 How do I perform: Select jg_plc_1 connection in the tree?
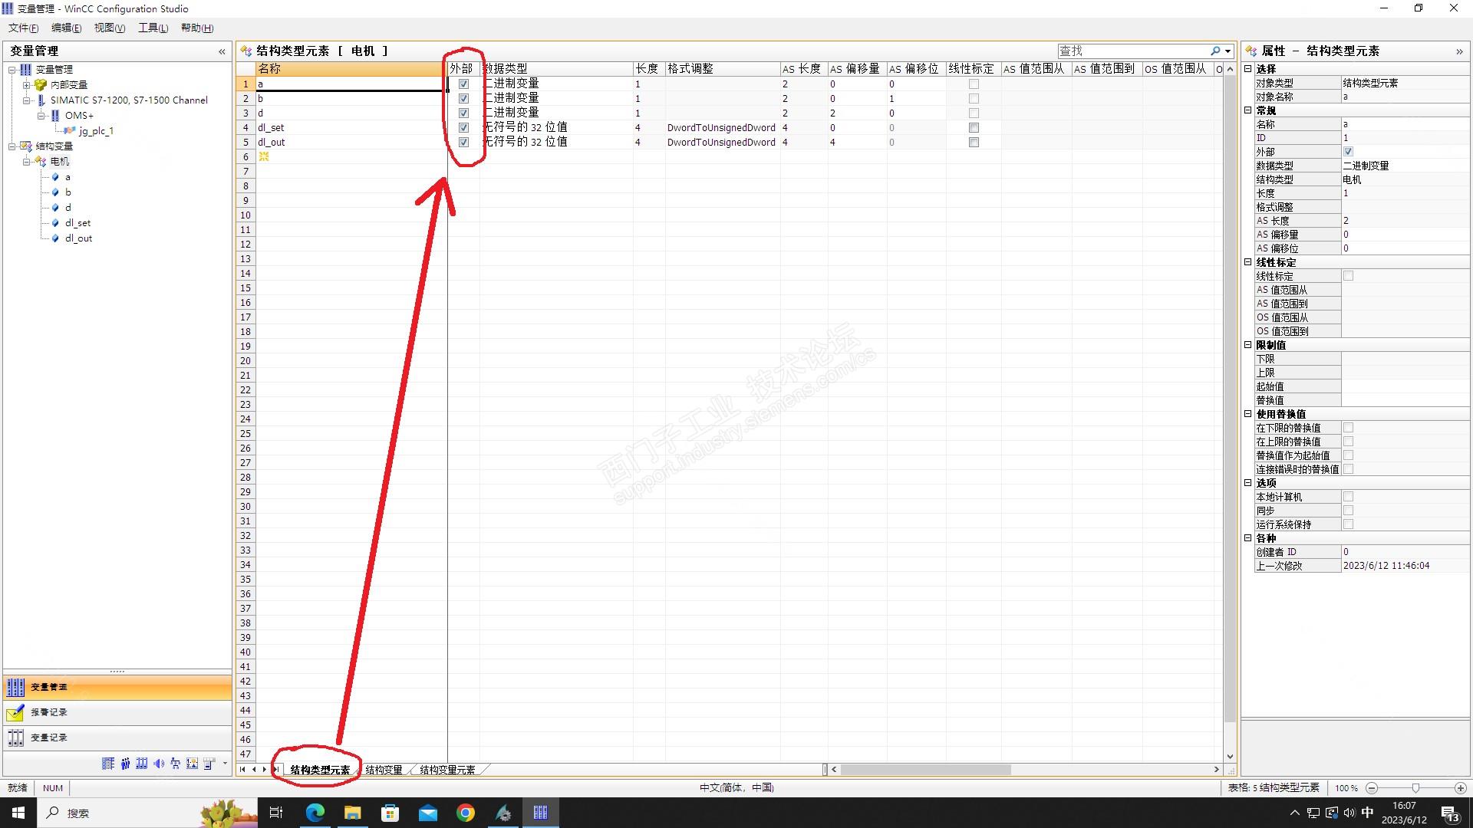96,131
